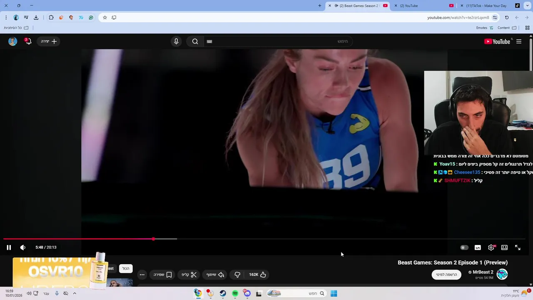The height and width of the screenshot is (300, 533).
Task: Open the apps grid shortcut in bookmarks bar
Action: [x=527, y=28]
